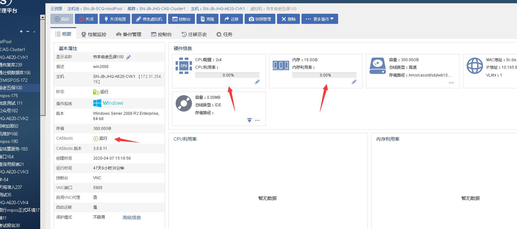Screen dimensions: 517x229
Task: Switch to the 备份管理 tab
Action: click(129, 34)
